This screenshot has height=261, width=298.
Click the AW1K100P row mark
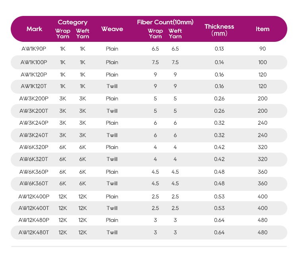tap(34, 62)
